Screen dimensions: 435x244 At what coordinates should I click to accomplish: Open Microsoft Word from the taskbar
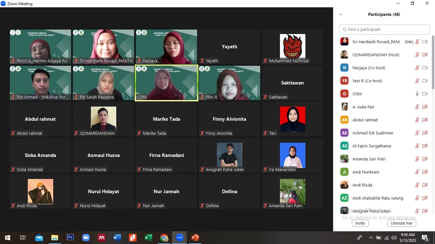117,237
